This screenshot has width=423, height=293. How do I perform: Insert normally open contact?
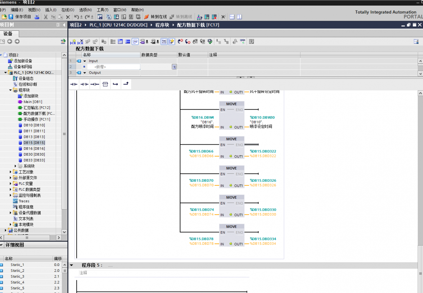(74, 85)
